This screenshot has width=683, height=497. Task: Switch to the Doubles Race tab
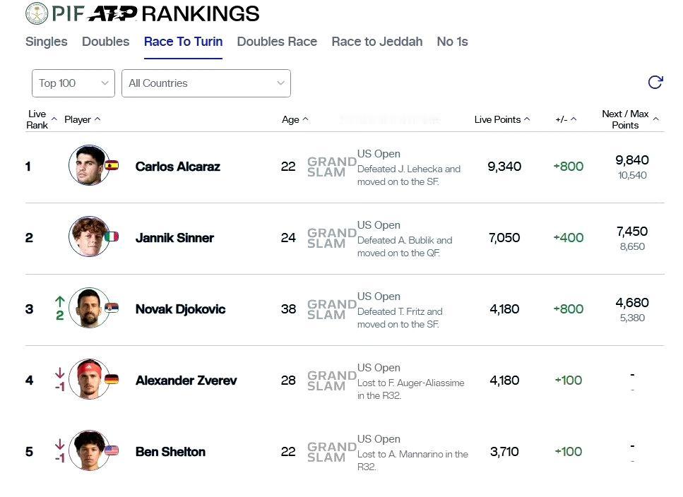tap(277, 42)
